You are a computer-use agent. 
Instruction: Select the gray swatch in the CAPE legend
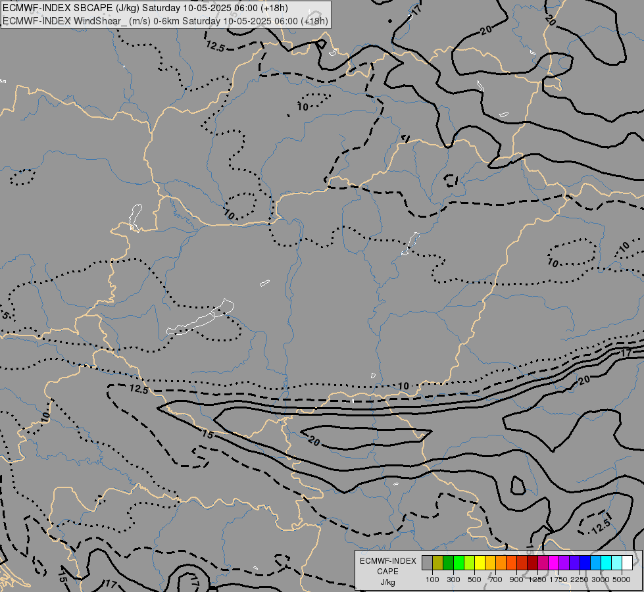click(x=427, y=563)
